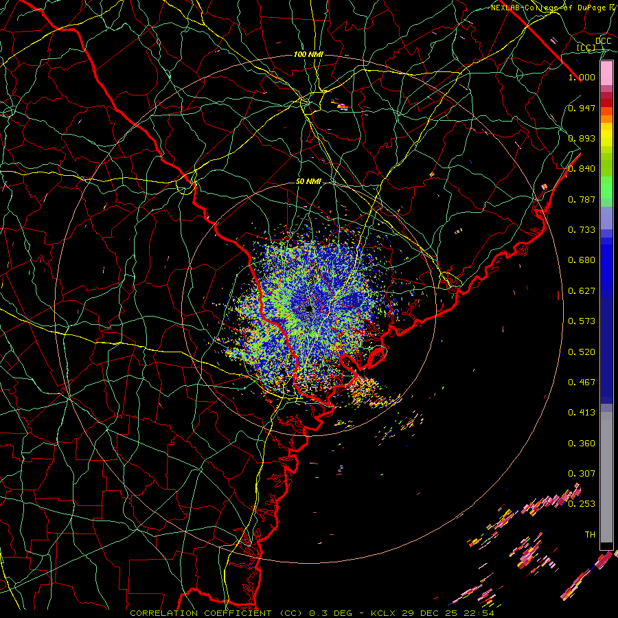Click the 0.733 scale value

pyautogui.click(x=582, y=230)
